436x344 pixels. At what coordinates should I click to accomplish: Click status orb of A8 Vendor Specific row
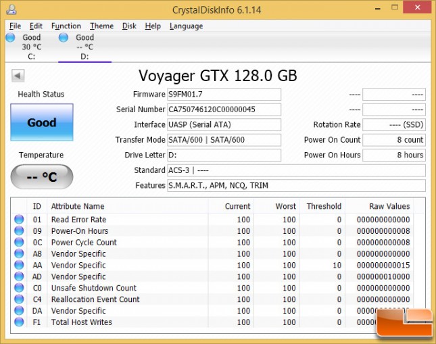[19, 253]
